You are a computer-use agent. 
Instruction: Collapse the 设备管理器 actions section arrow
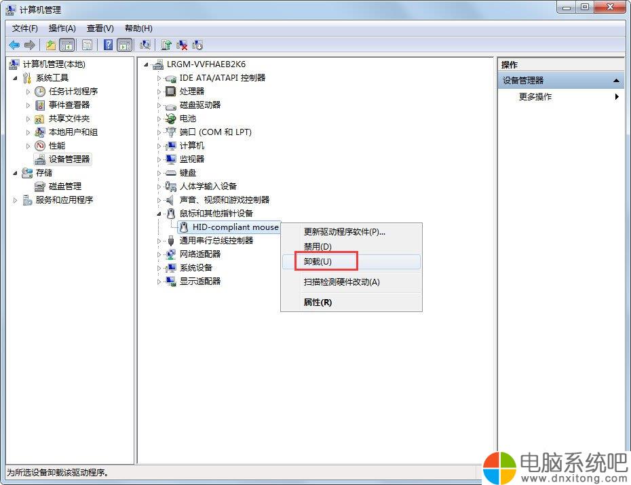(x=615, y=81)
